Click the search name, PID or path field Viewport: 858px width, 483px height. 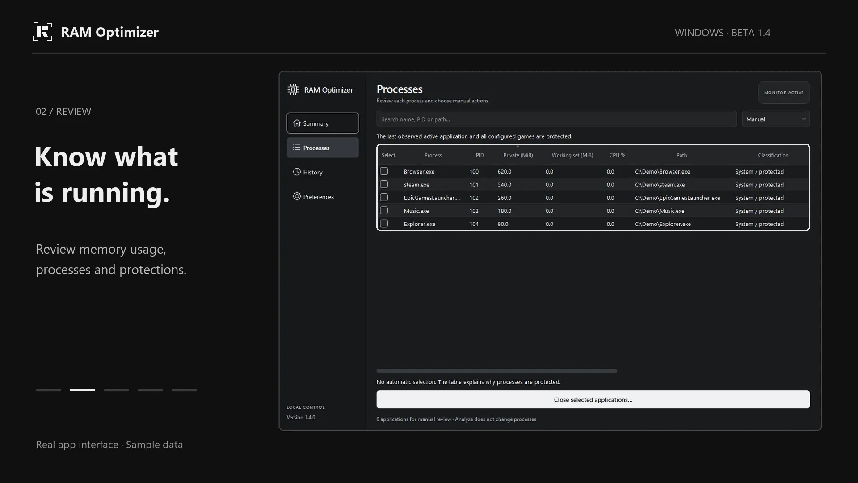pyautogui.click(x=556, y=119)
